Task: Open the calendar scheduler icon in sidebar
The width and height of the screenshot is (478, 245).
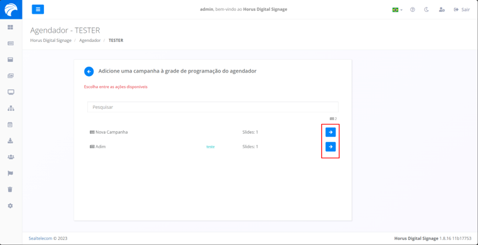Action: tap(10, 125)
